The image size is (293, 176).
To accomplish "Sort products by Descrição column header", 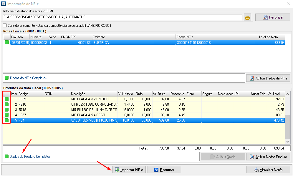I will (x=93, y=94).
